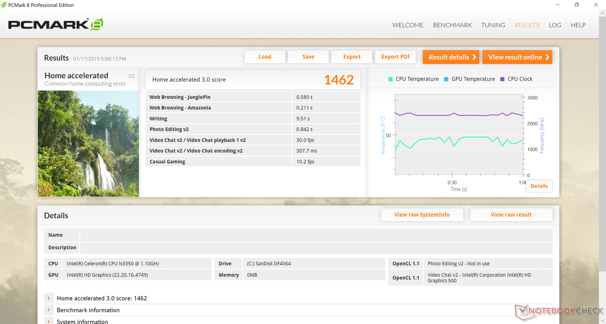The width and height of the screenshot is (606, 324).
Task: Select the Writing test row
Action: click(x=253, y=119)
